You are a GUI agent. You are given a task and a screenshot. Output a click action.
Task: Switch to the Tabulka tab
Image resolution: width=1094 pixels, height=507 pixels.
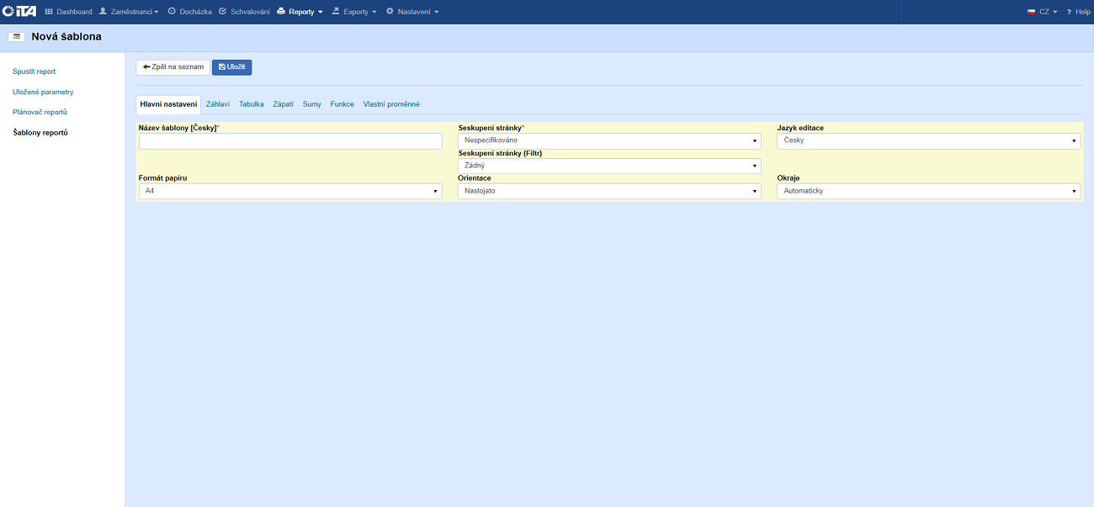click(x=252, y=104)
